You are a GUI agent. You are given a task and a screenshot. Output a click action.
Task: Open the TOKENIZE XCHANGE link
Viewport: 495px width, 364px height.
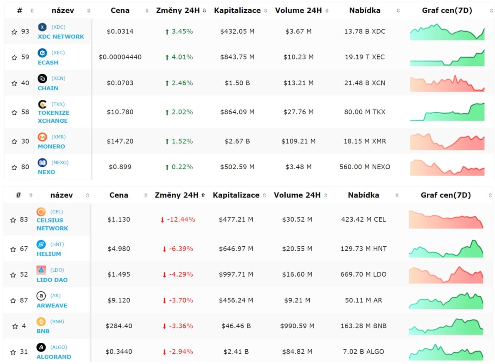click(x=53, y=117)
